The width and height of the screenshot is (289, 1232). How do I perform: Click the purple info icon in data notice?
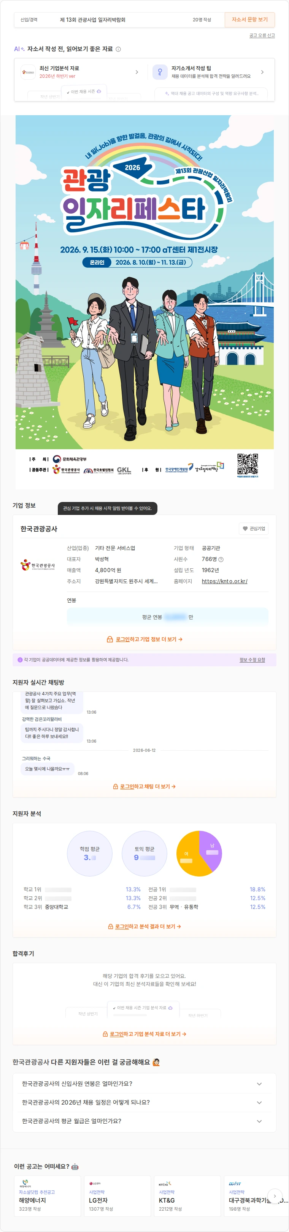point(20,659)
